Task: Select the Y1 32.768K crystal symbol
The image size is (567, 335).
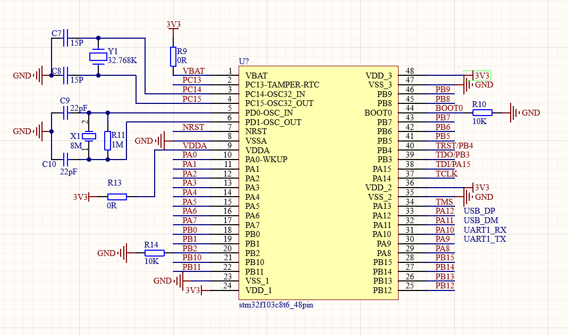Action: click(x=98, y=57)
